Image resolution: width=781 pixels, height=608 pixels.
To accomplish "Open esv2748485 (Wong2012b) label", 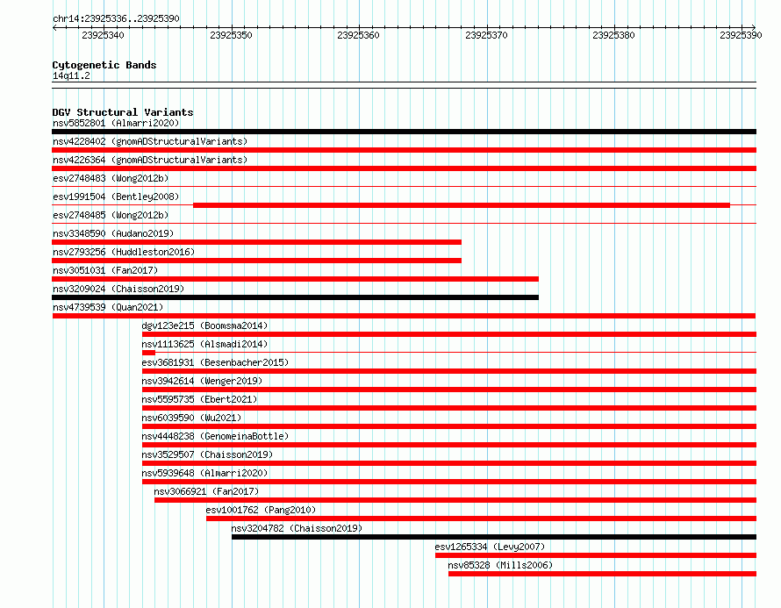I will tap(111, 215).
